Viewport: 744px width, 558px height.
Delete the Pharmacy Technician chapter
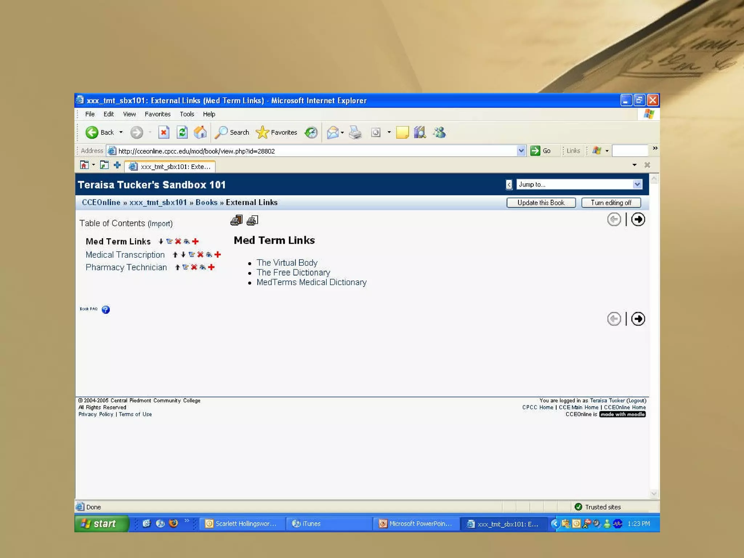click(194, 267)
